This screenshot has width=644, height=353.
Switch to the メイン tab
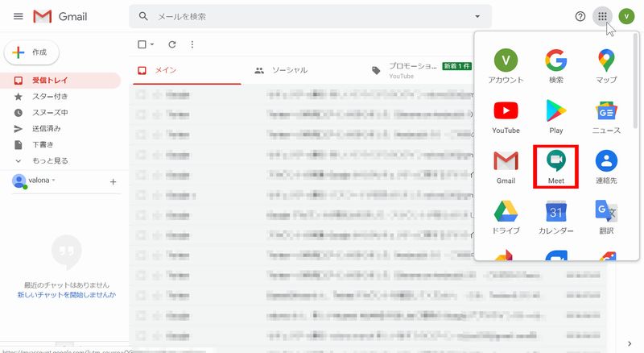tap(187, 71)
